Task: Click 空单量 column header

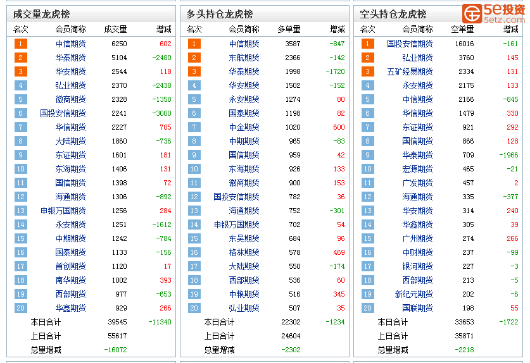Action: click(x=462, y=30)
